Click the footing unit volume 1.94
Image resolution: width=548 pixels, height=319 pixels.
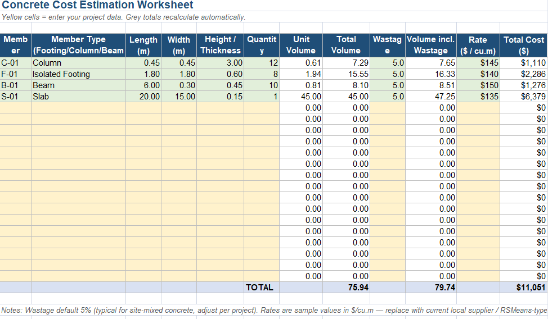point(301,74)
